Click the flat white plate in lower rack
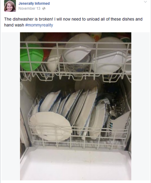The height and width of the screenshot is (183, 151). (50, 126)
